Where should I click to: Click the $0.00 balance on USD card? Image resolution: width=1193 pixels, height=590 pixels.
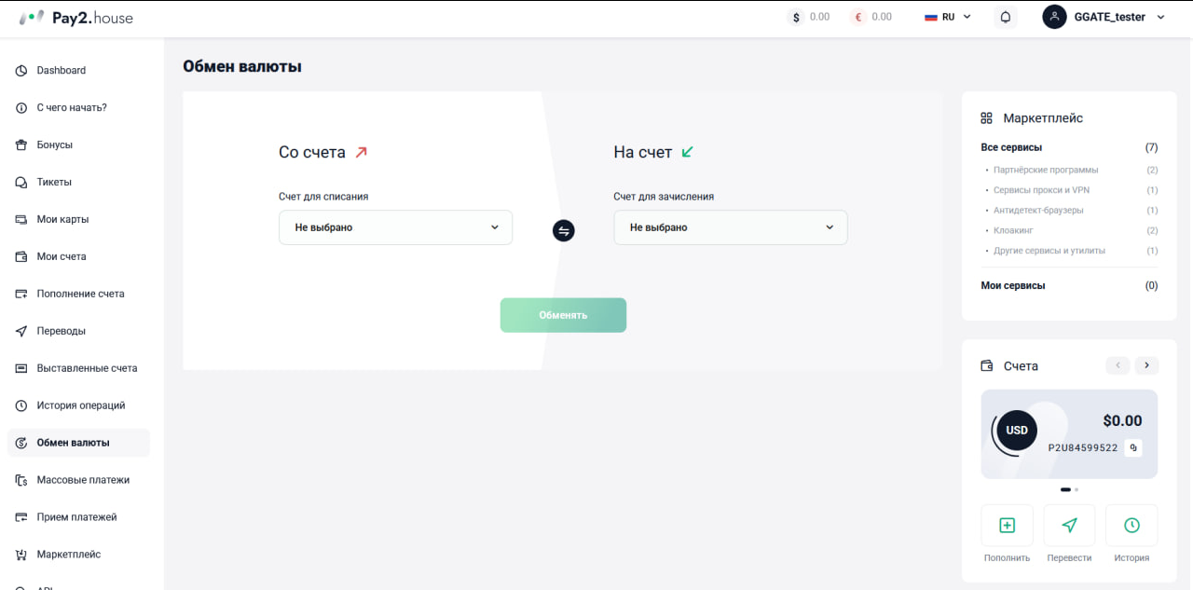point(1122,421)
